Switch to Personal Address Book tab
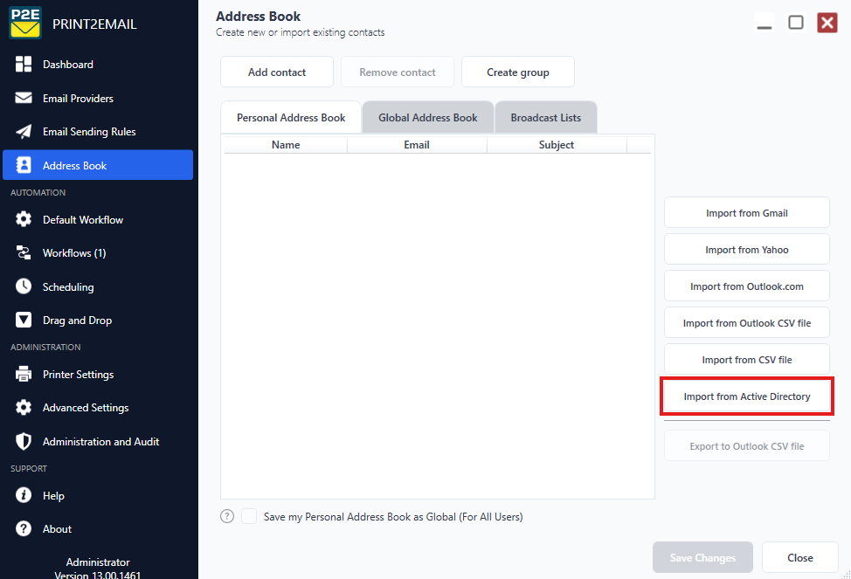This screenshot has height=579, width=851. tap(291, 117)
